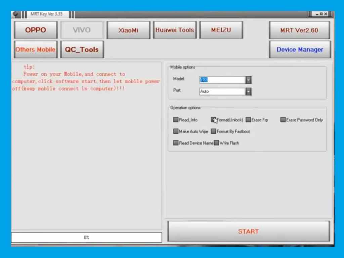Click the Operation options group label
The width and height of the screenshot is (344, 258).
coord(185,108)
